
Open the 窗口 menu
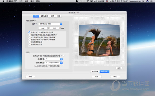click(x=32, y=1)
